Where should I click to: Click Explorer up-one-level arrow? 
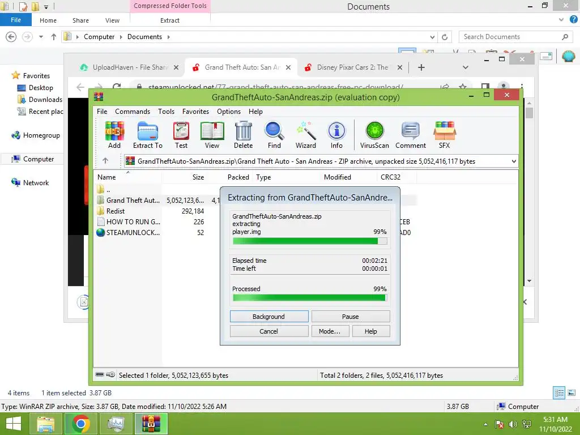pos(54,37)
